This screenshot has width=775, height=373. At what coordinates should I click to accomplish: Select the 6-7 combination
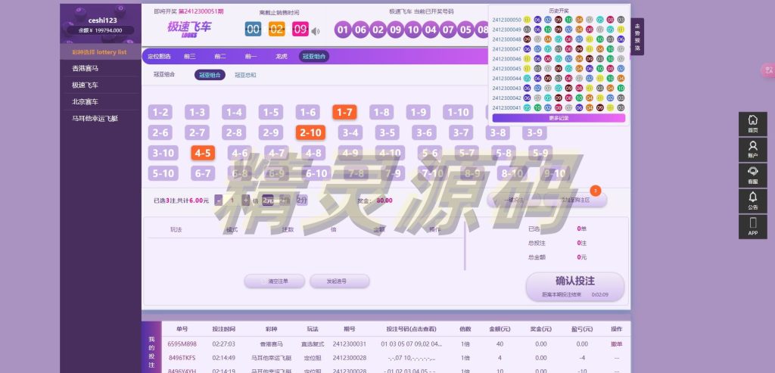coord(203,173)
